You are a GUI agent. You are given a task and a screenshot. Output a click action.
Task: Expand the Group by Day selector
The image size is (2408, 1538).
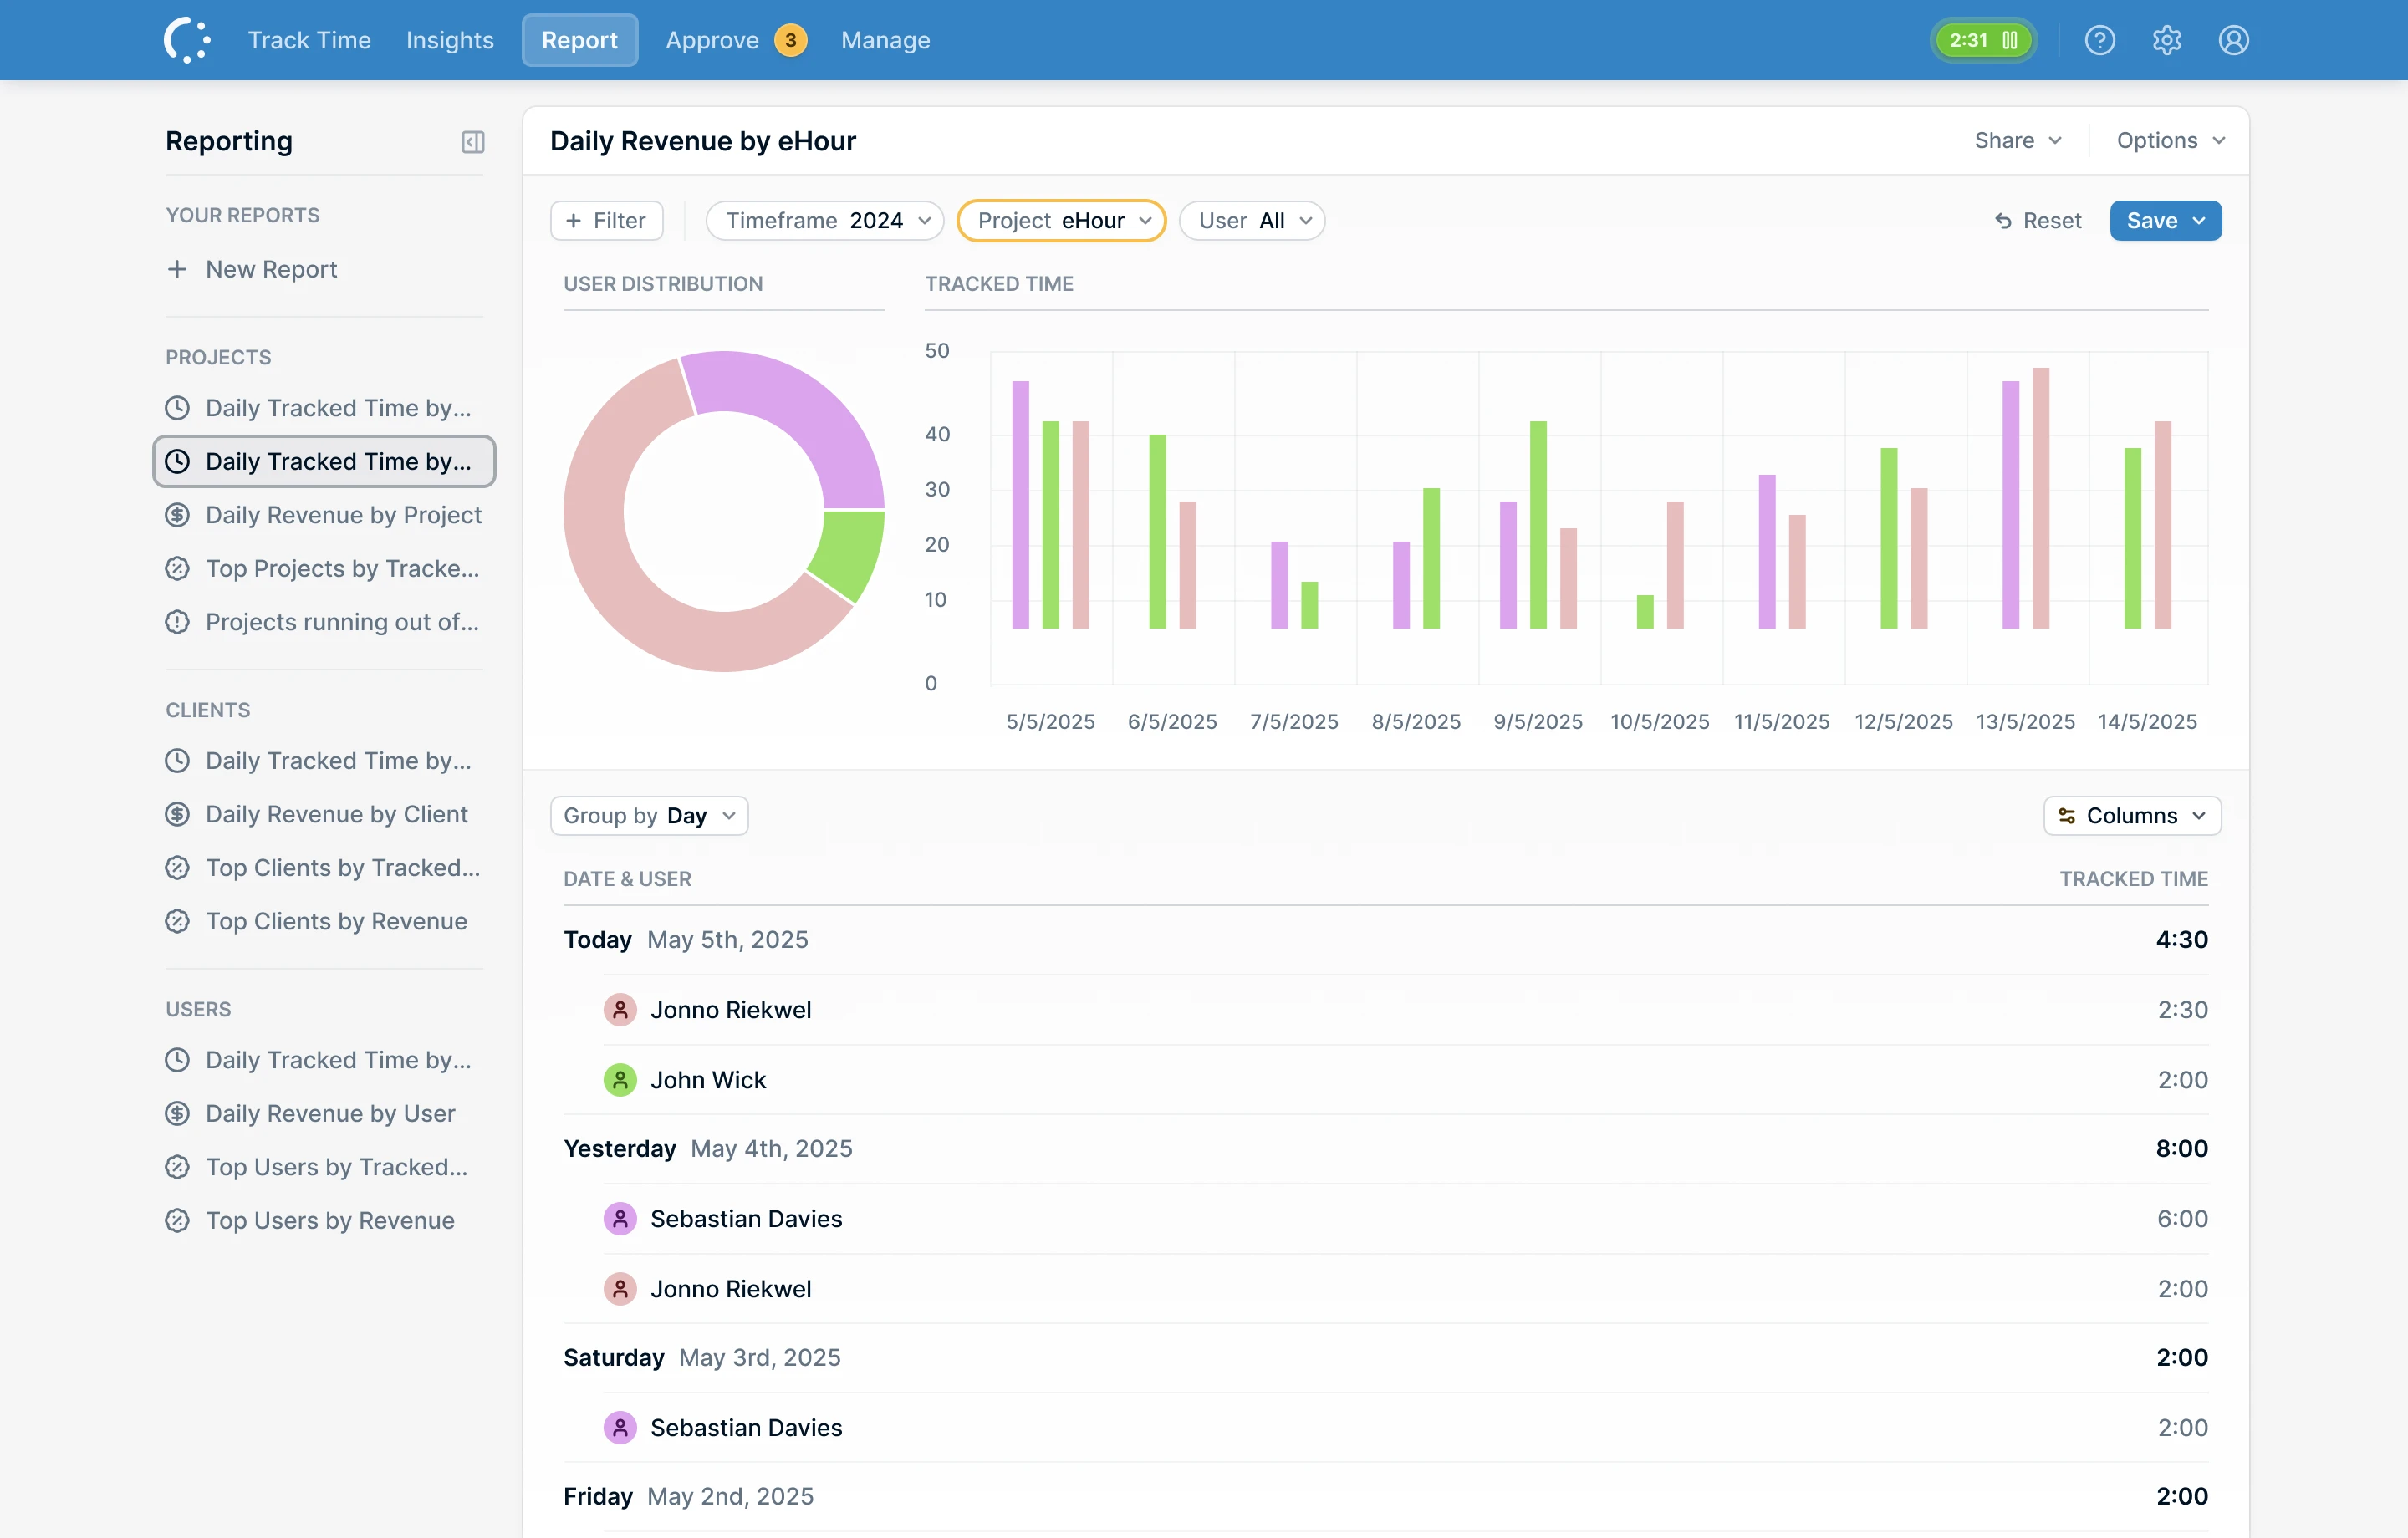pyautogui.click(x=649, y=816)
